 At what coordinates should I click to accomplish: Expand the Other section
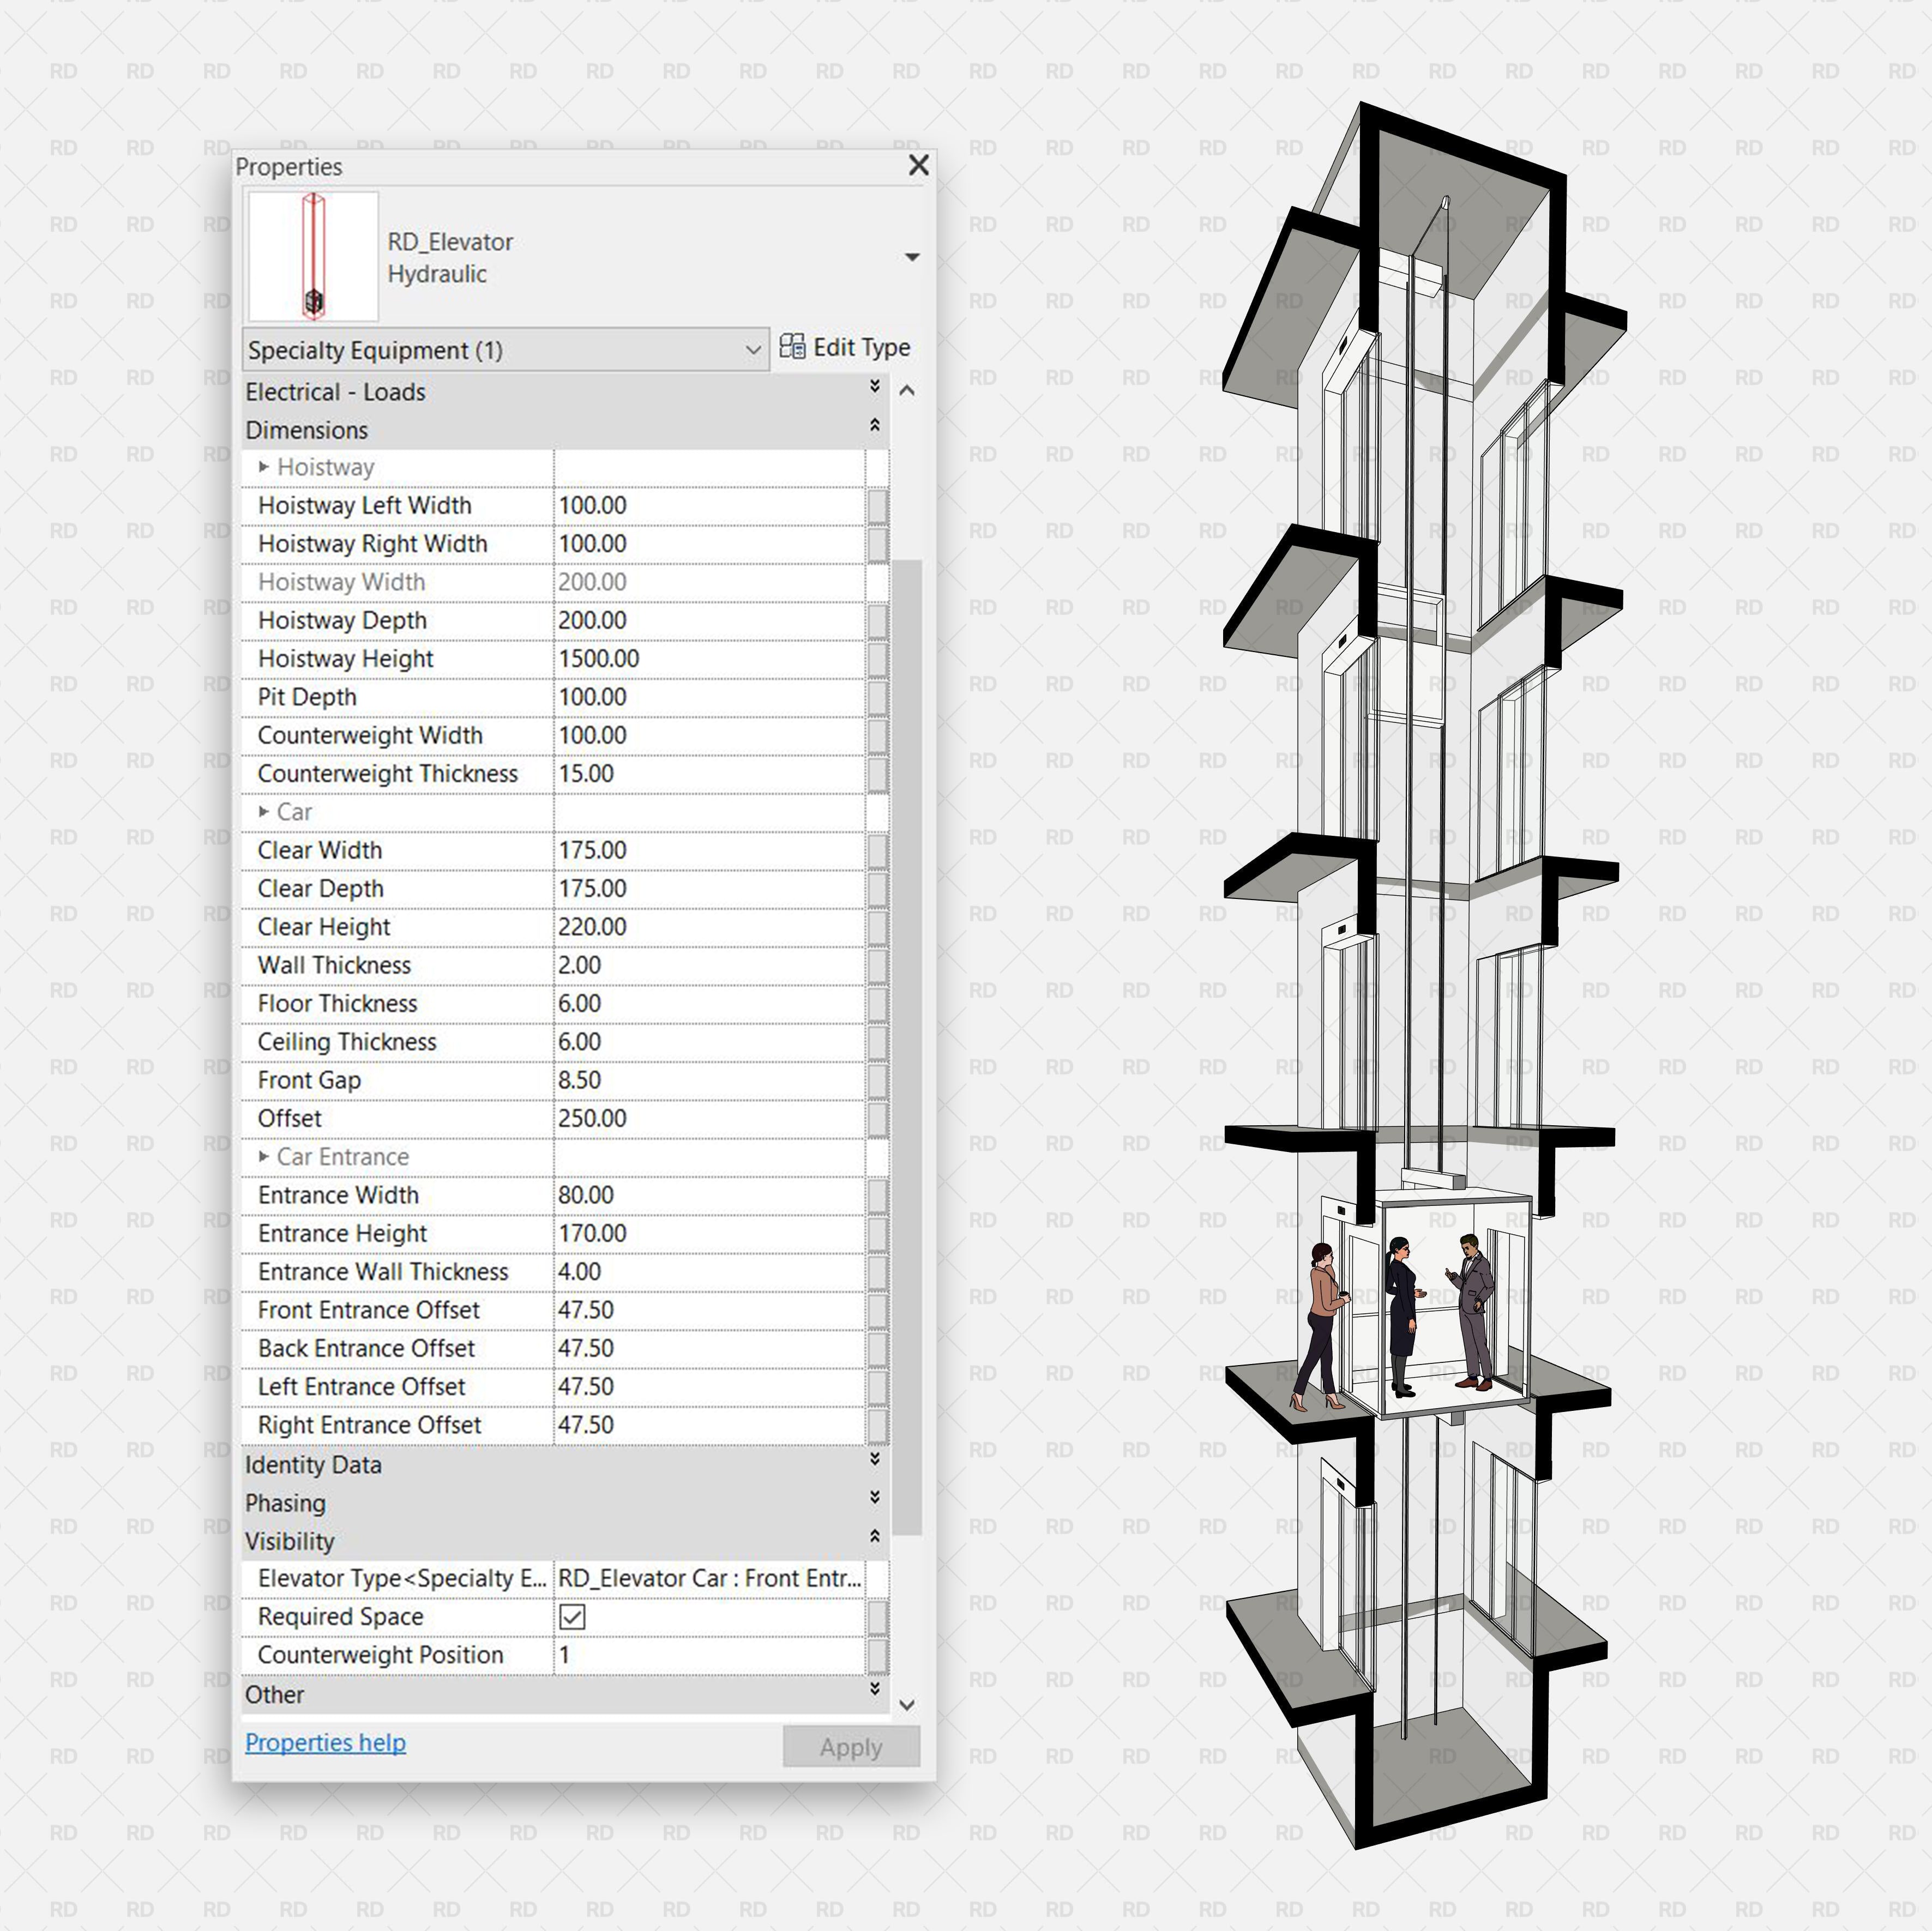click(874, 1690)
